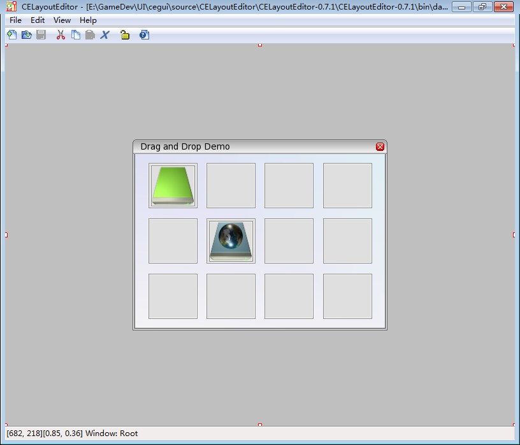
Task: Click the greyed-out Save floppy icon
Action: [41, 35]
